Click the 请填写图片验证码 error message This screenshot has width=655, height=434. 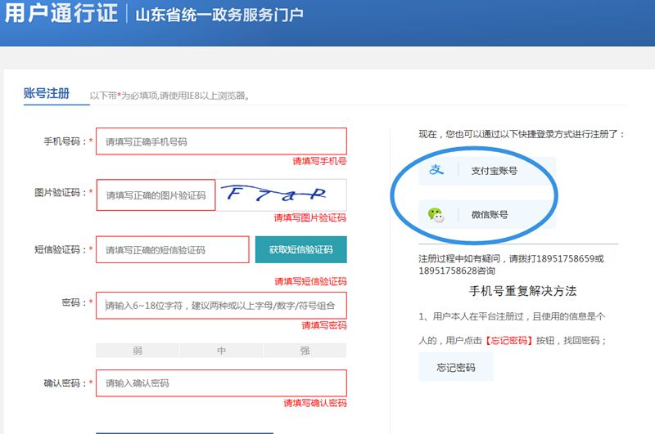click(310, 217)
